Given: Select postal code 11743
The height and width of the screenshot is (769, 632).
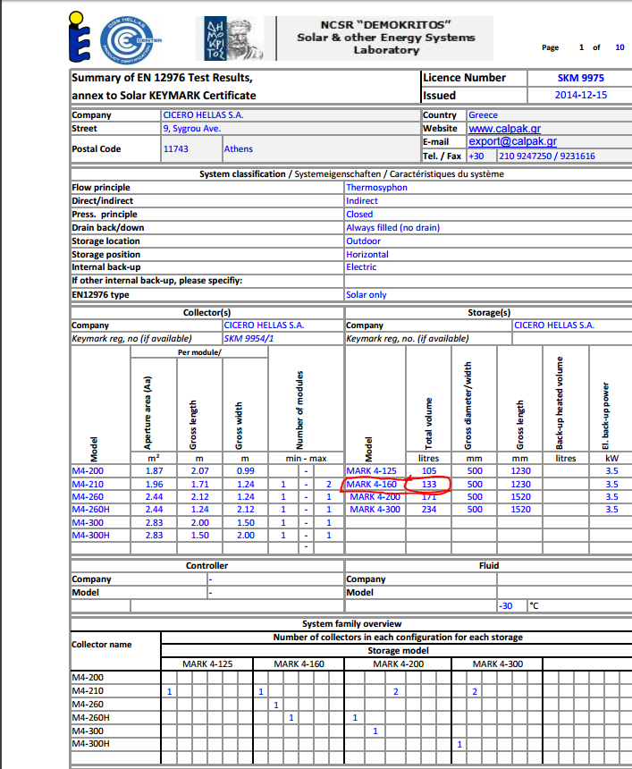Looking at the screenshot, I should pos(175,148).
